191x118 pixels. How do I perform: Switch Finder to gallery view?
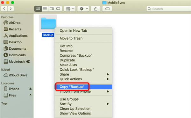(x=58, y=9)
